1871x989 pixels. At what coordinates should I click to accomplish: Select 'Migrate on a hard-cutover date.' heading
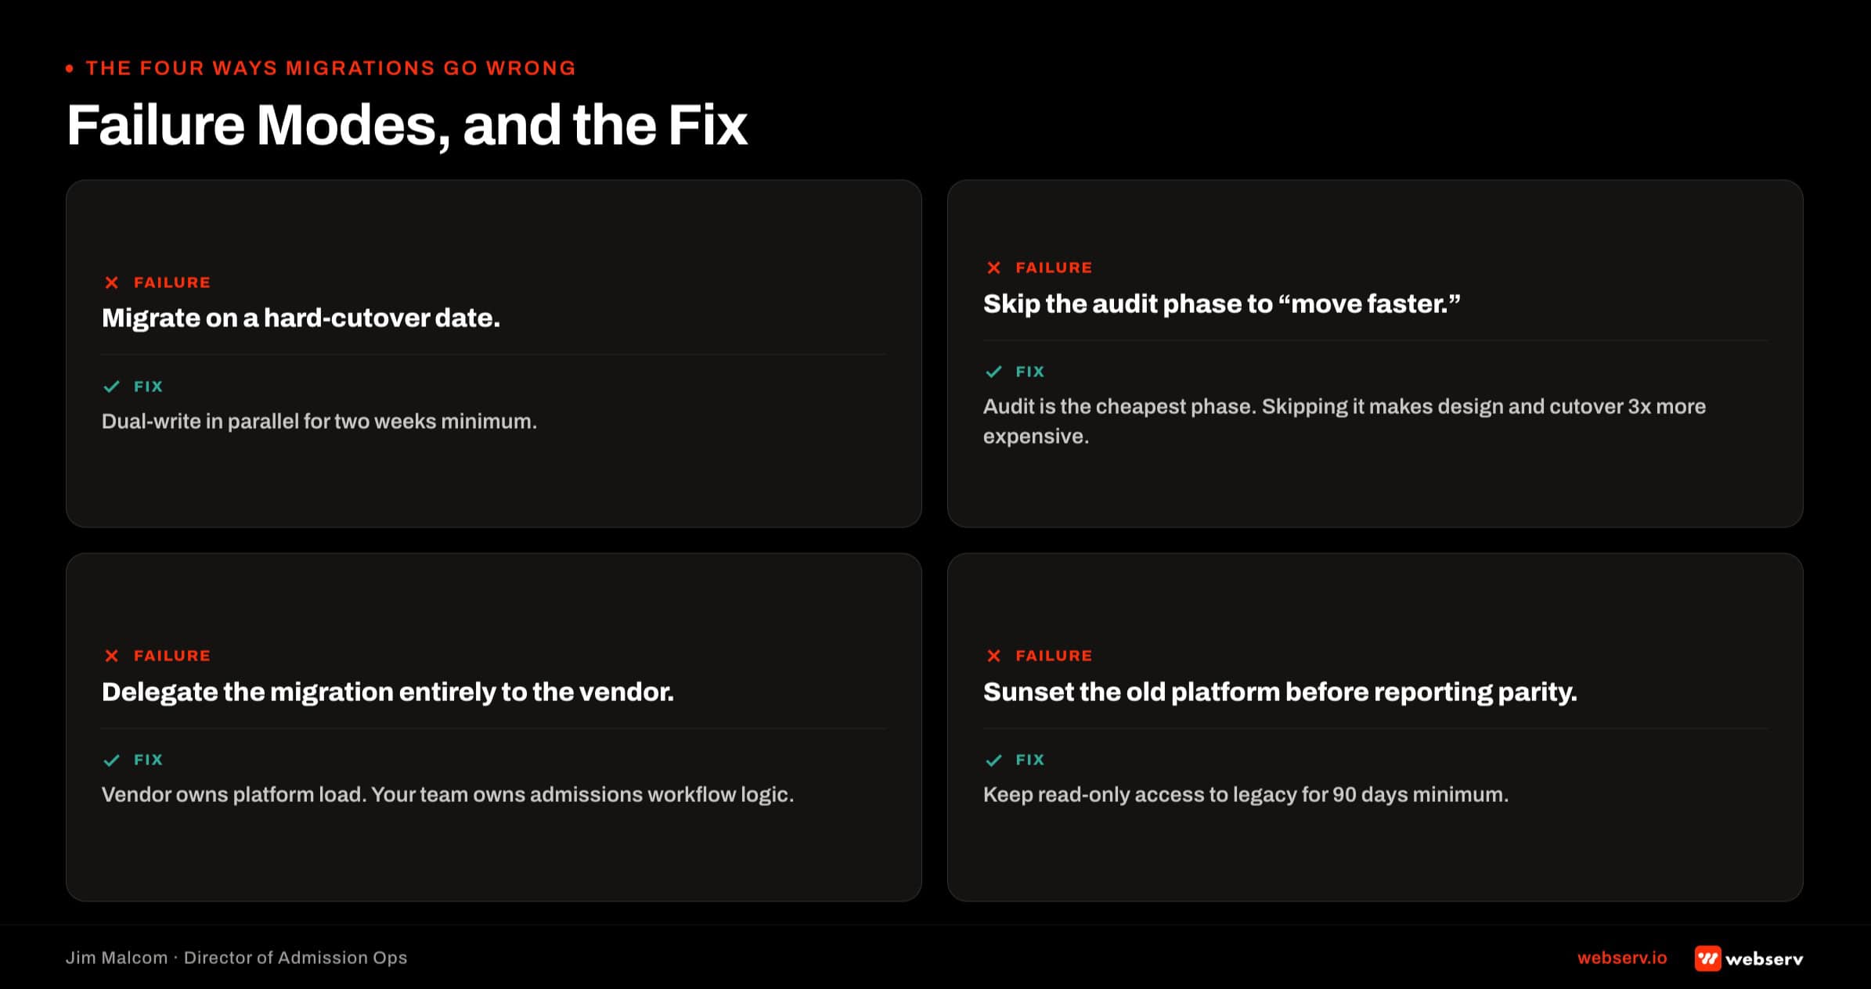tap(301, 318)
